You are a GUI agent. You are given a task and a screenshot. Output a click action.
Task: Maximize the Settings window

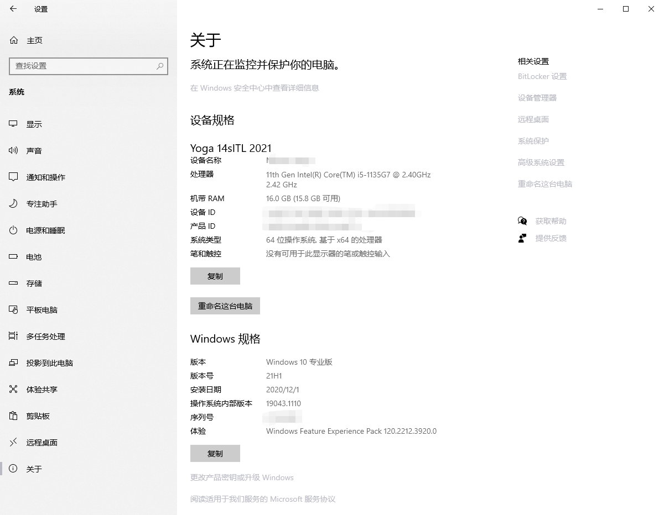pyautogui.click(x=626, y=9)
